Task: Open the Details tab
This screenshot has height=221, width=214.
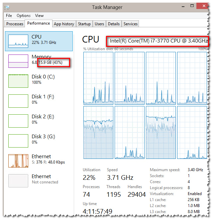Action: pyautogui.click(x=114, y=24)
